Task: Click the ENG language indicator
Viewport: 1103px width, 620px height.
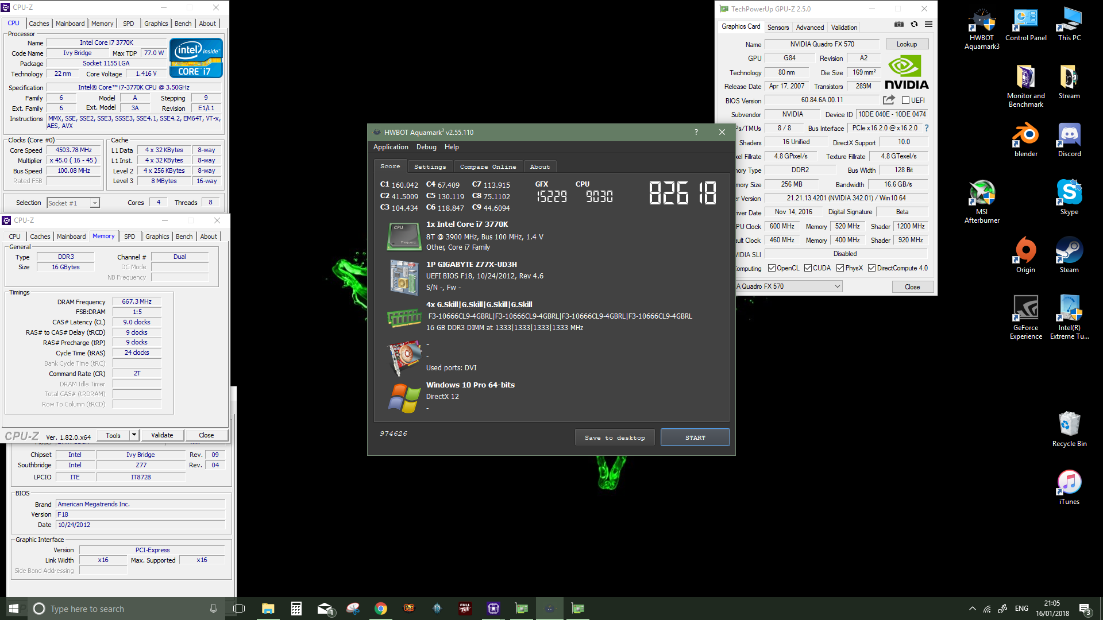Action: click(x=1021, y=609)
